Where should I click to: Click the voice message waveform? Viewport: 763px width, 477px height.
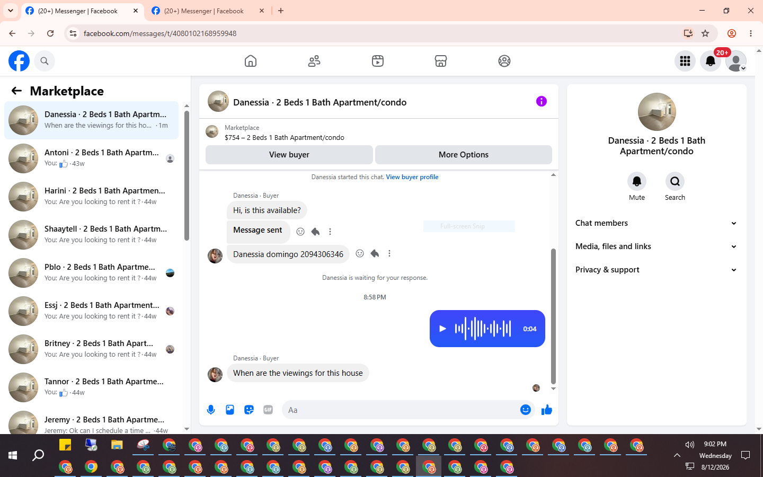point(483,329)
